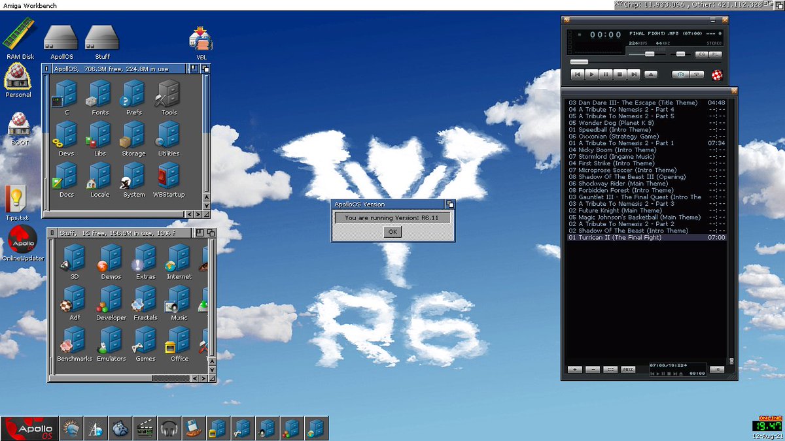The width and height of the screenshot is (785, 441).
Task: Open the Adf drawer in Stuff window
Action: [x=74, y=302]
